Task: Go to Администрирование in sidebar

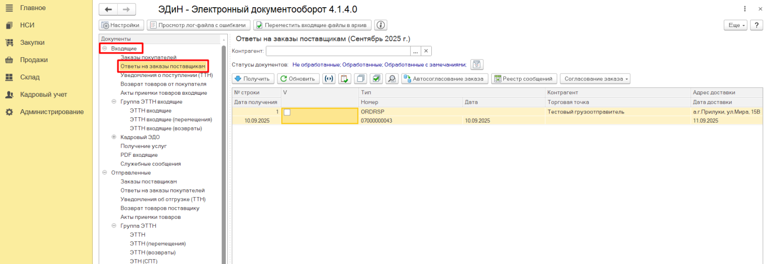Action: [x=52, y=112]
